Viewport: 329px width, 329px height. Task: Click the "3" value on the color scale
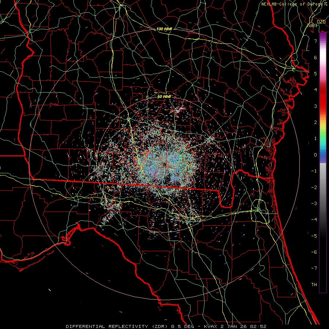[315, 106]
